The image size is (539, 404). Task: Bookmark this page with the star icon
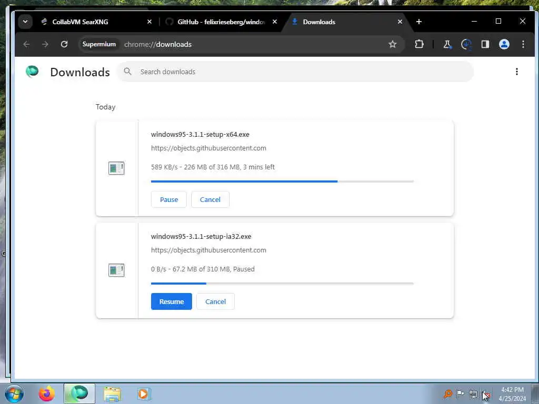click(x=393, y=44)
